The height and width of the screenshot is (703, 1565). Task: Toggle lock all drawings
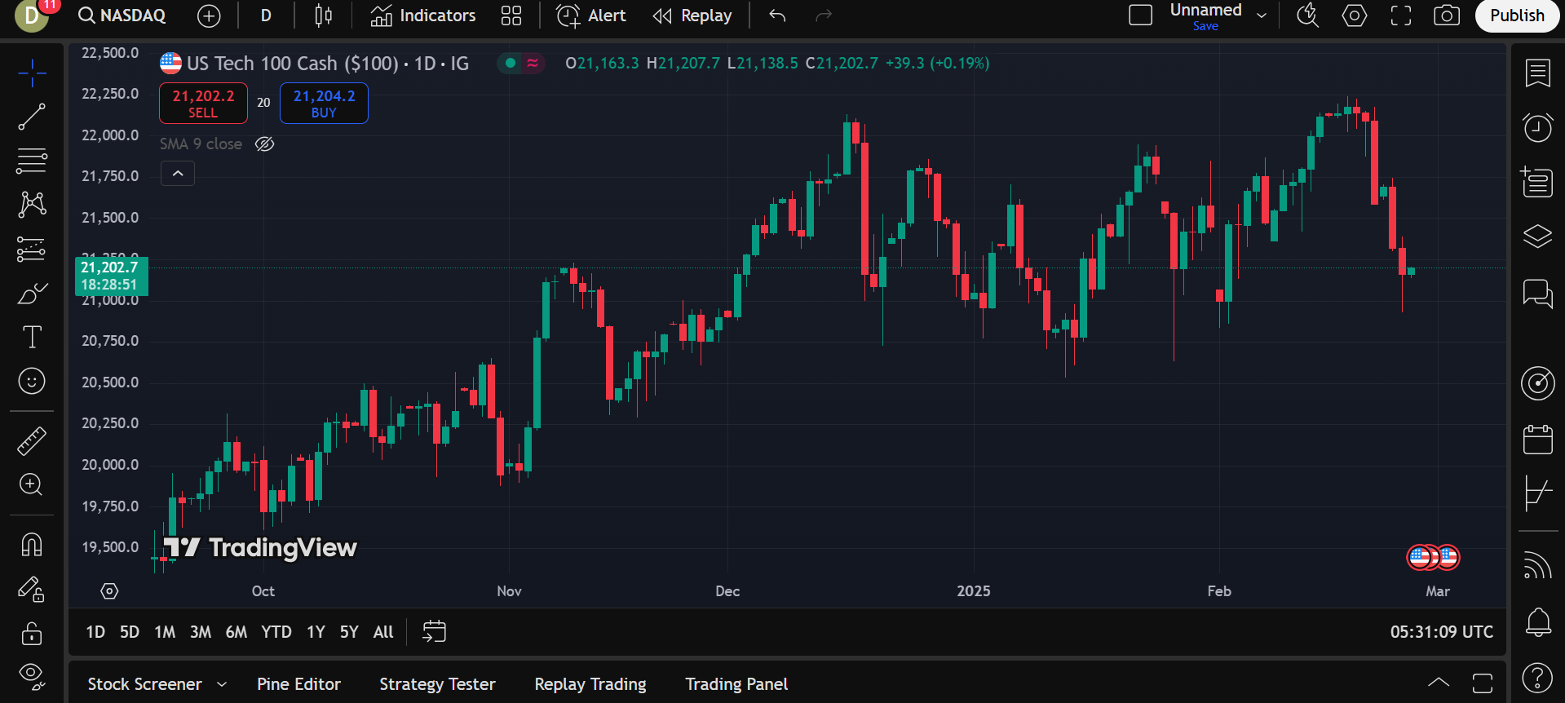32,632
